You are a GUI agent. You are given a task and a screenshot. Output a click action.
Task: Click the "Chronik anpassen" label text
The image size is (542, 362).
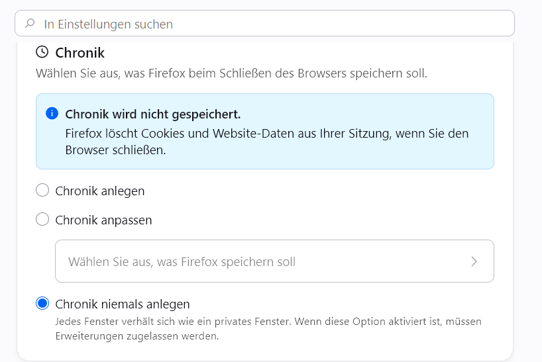(103, 220)
